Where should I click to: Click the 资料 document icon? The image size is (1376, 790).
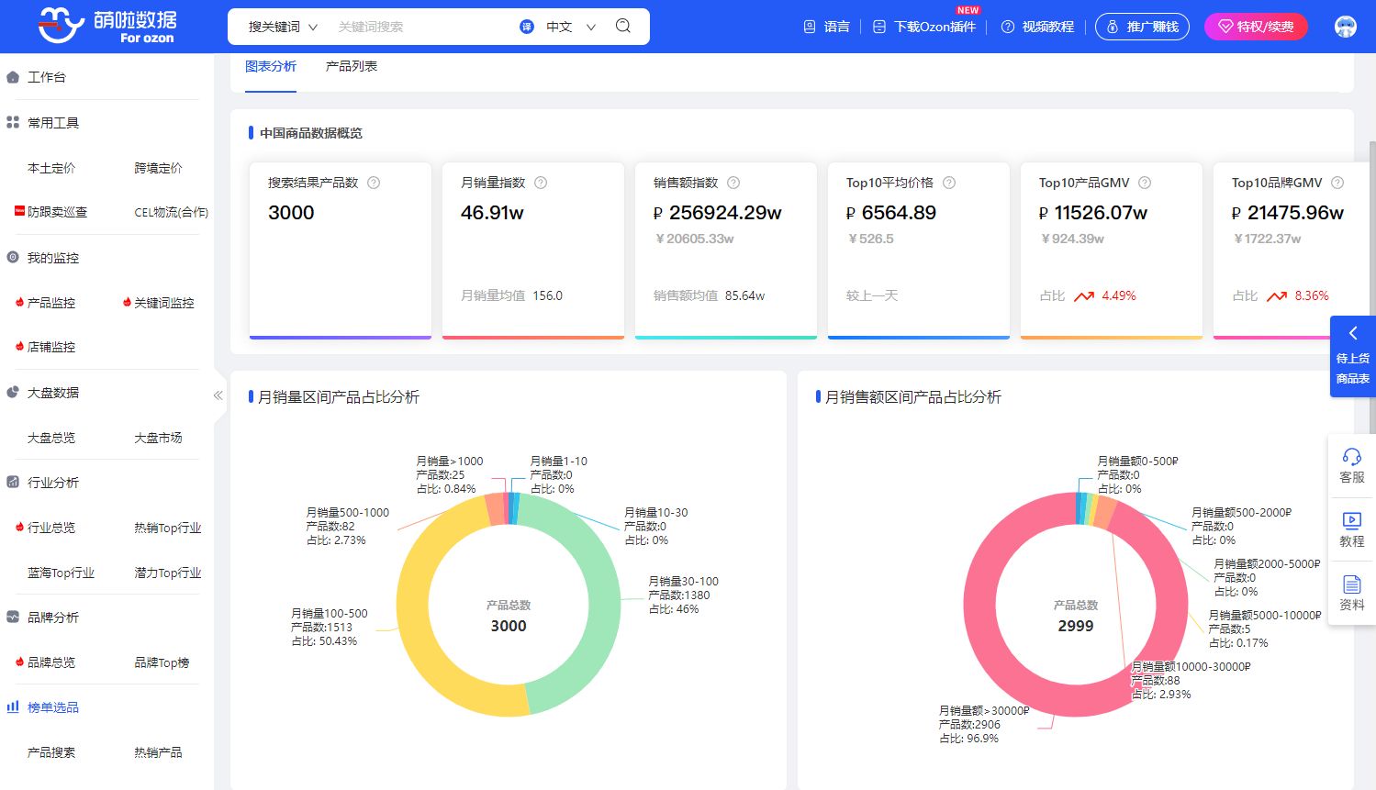(1352, 584)
